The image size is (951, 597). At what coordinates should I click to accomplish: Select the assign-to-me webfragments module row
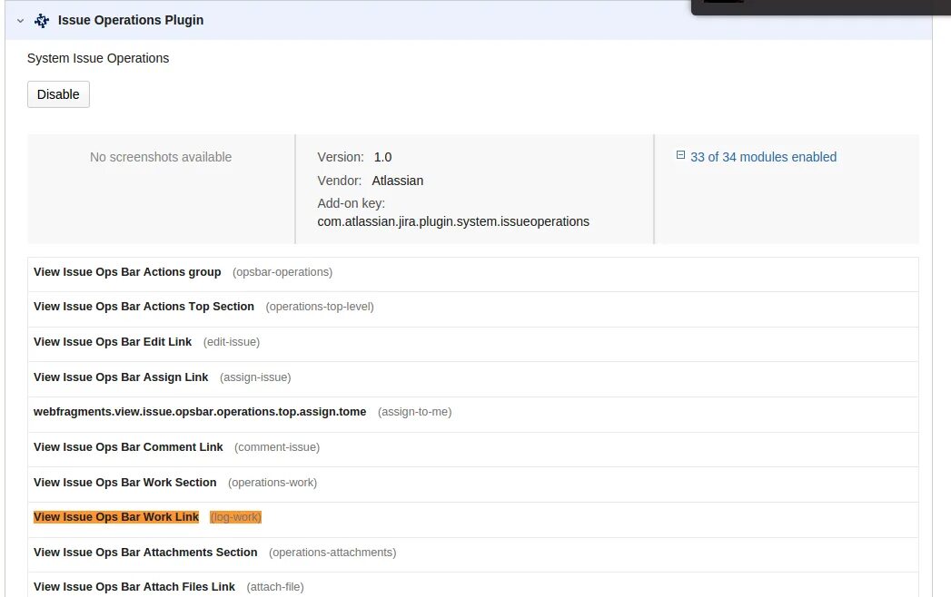(473, 412)
